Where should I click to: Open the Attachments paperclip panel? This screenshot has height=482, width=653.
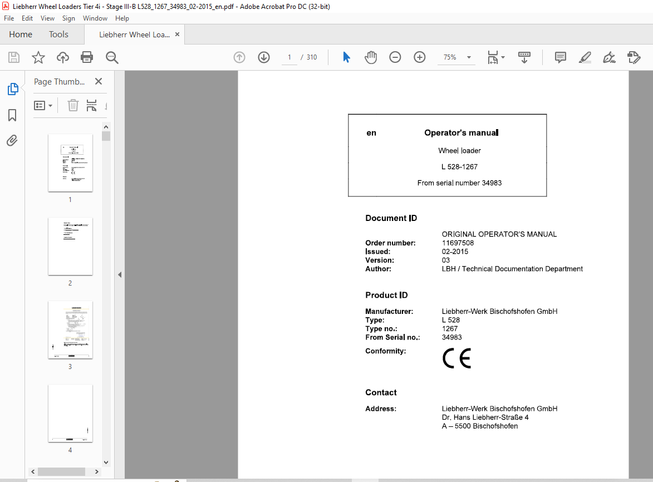(12, 141)
